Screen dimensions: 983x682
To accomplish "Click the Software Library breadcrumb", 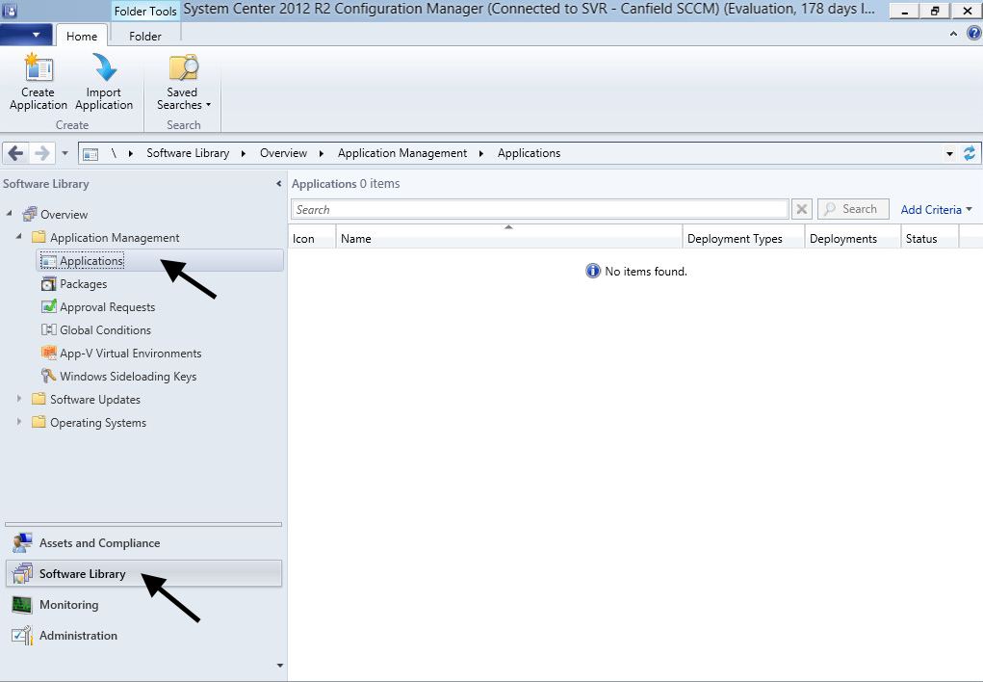I will [x=188, y=153].
